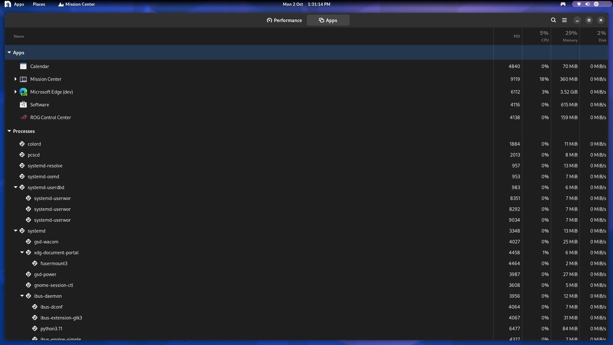Collapse the ibus-daemon tree

tap(22, 296)
